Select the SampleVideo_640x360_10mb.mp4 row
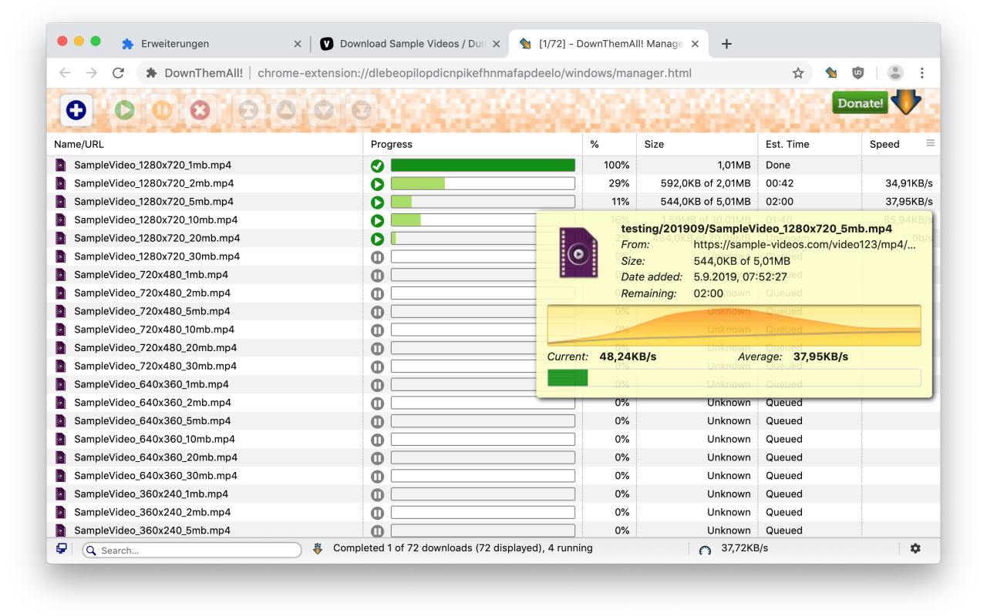Viewport: 987px width, 616px height. pyautogui.click(x=154, y=439)
